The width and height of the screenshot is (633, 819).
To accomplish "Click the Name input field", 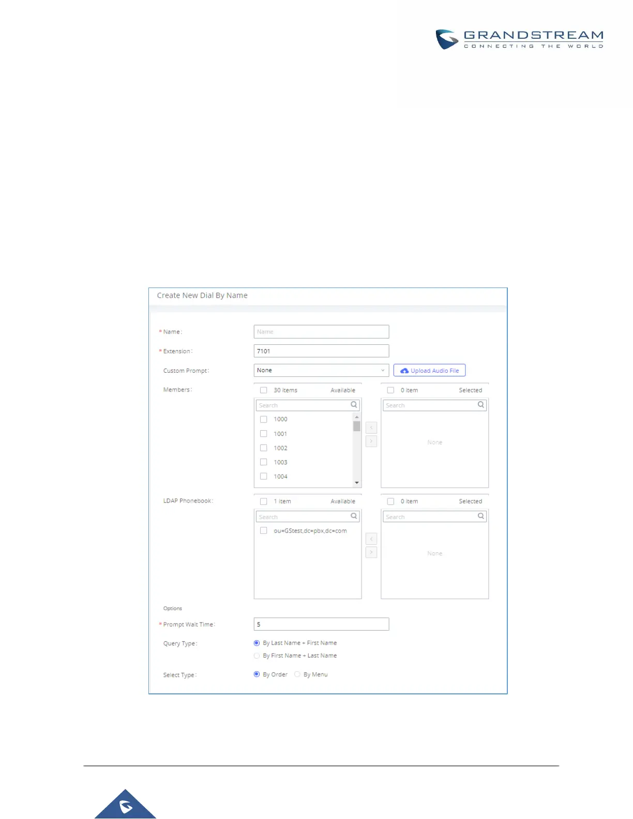I will tap(321, 331).
